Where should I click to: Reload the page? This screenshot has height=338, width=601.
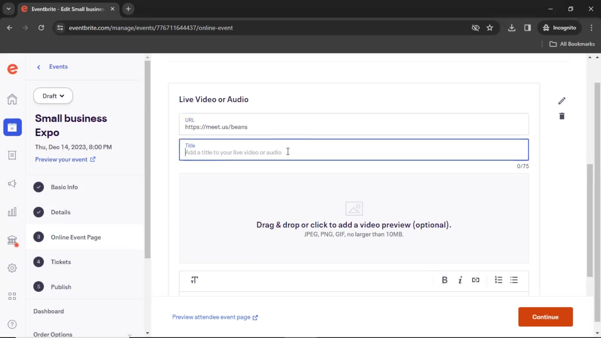pos(41,28)
